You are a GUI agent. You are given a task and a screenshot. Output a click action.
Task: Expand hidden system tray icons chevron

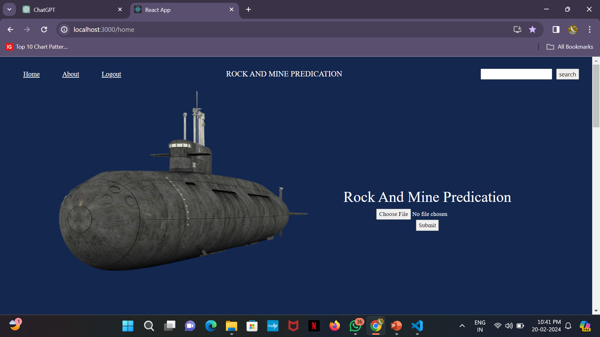tap(462, 326)
